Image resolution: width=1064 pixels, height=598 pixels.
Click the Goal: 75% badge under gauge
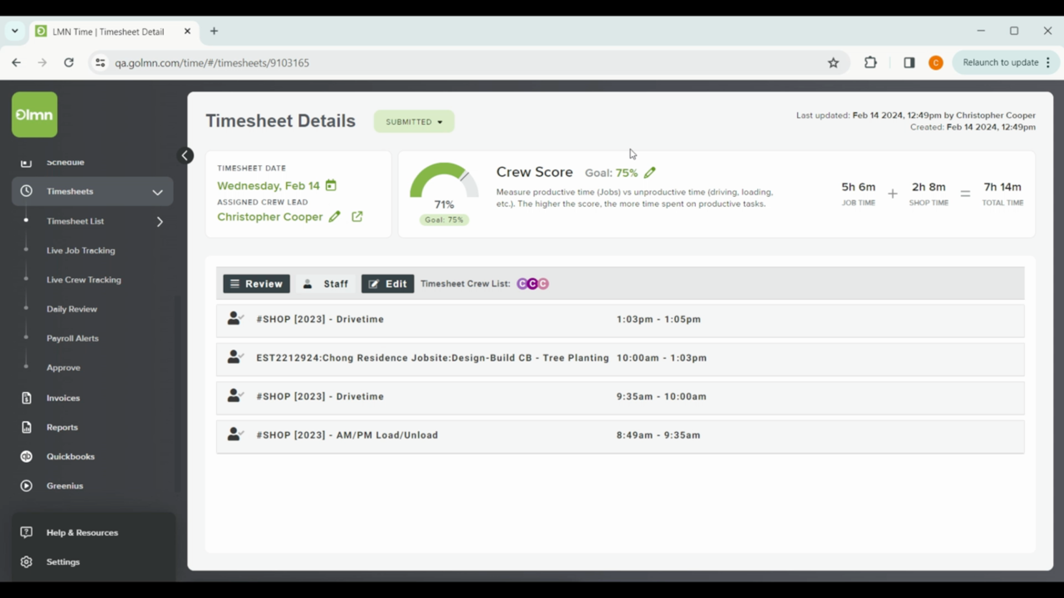(x=444, y=220)
